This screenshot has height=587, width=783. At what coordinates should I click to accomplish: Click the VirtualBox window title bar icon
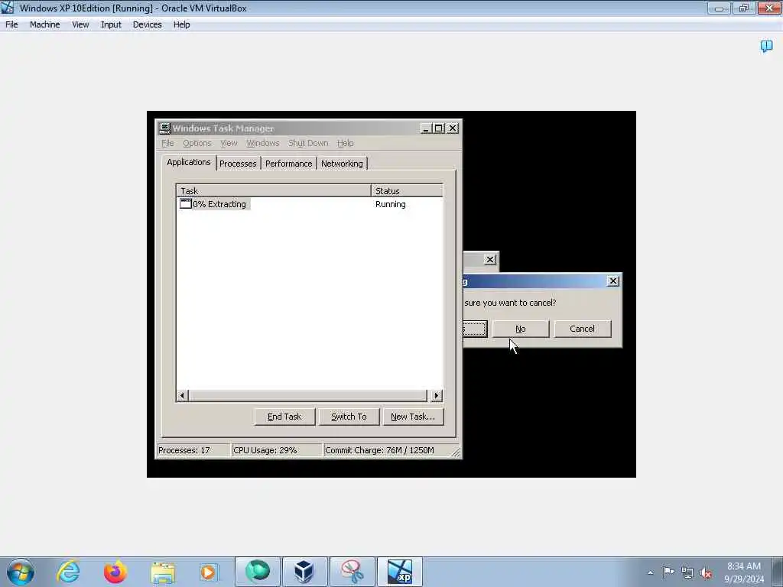coord(8,8)
